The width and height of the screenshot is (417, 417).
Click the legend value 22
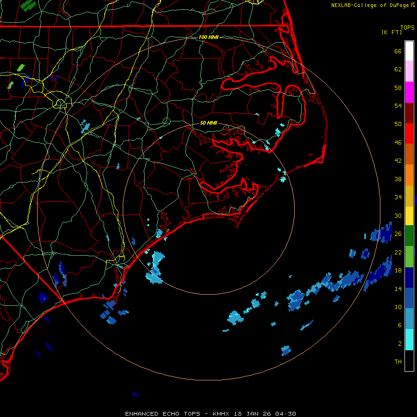tap(398, 252)
